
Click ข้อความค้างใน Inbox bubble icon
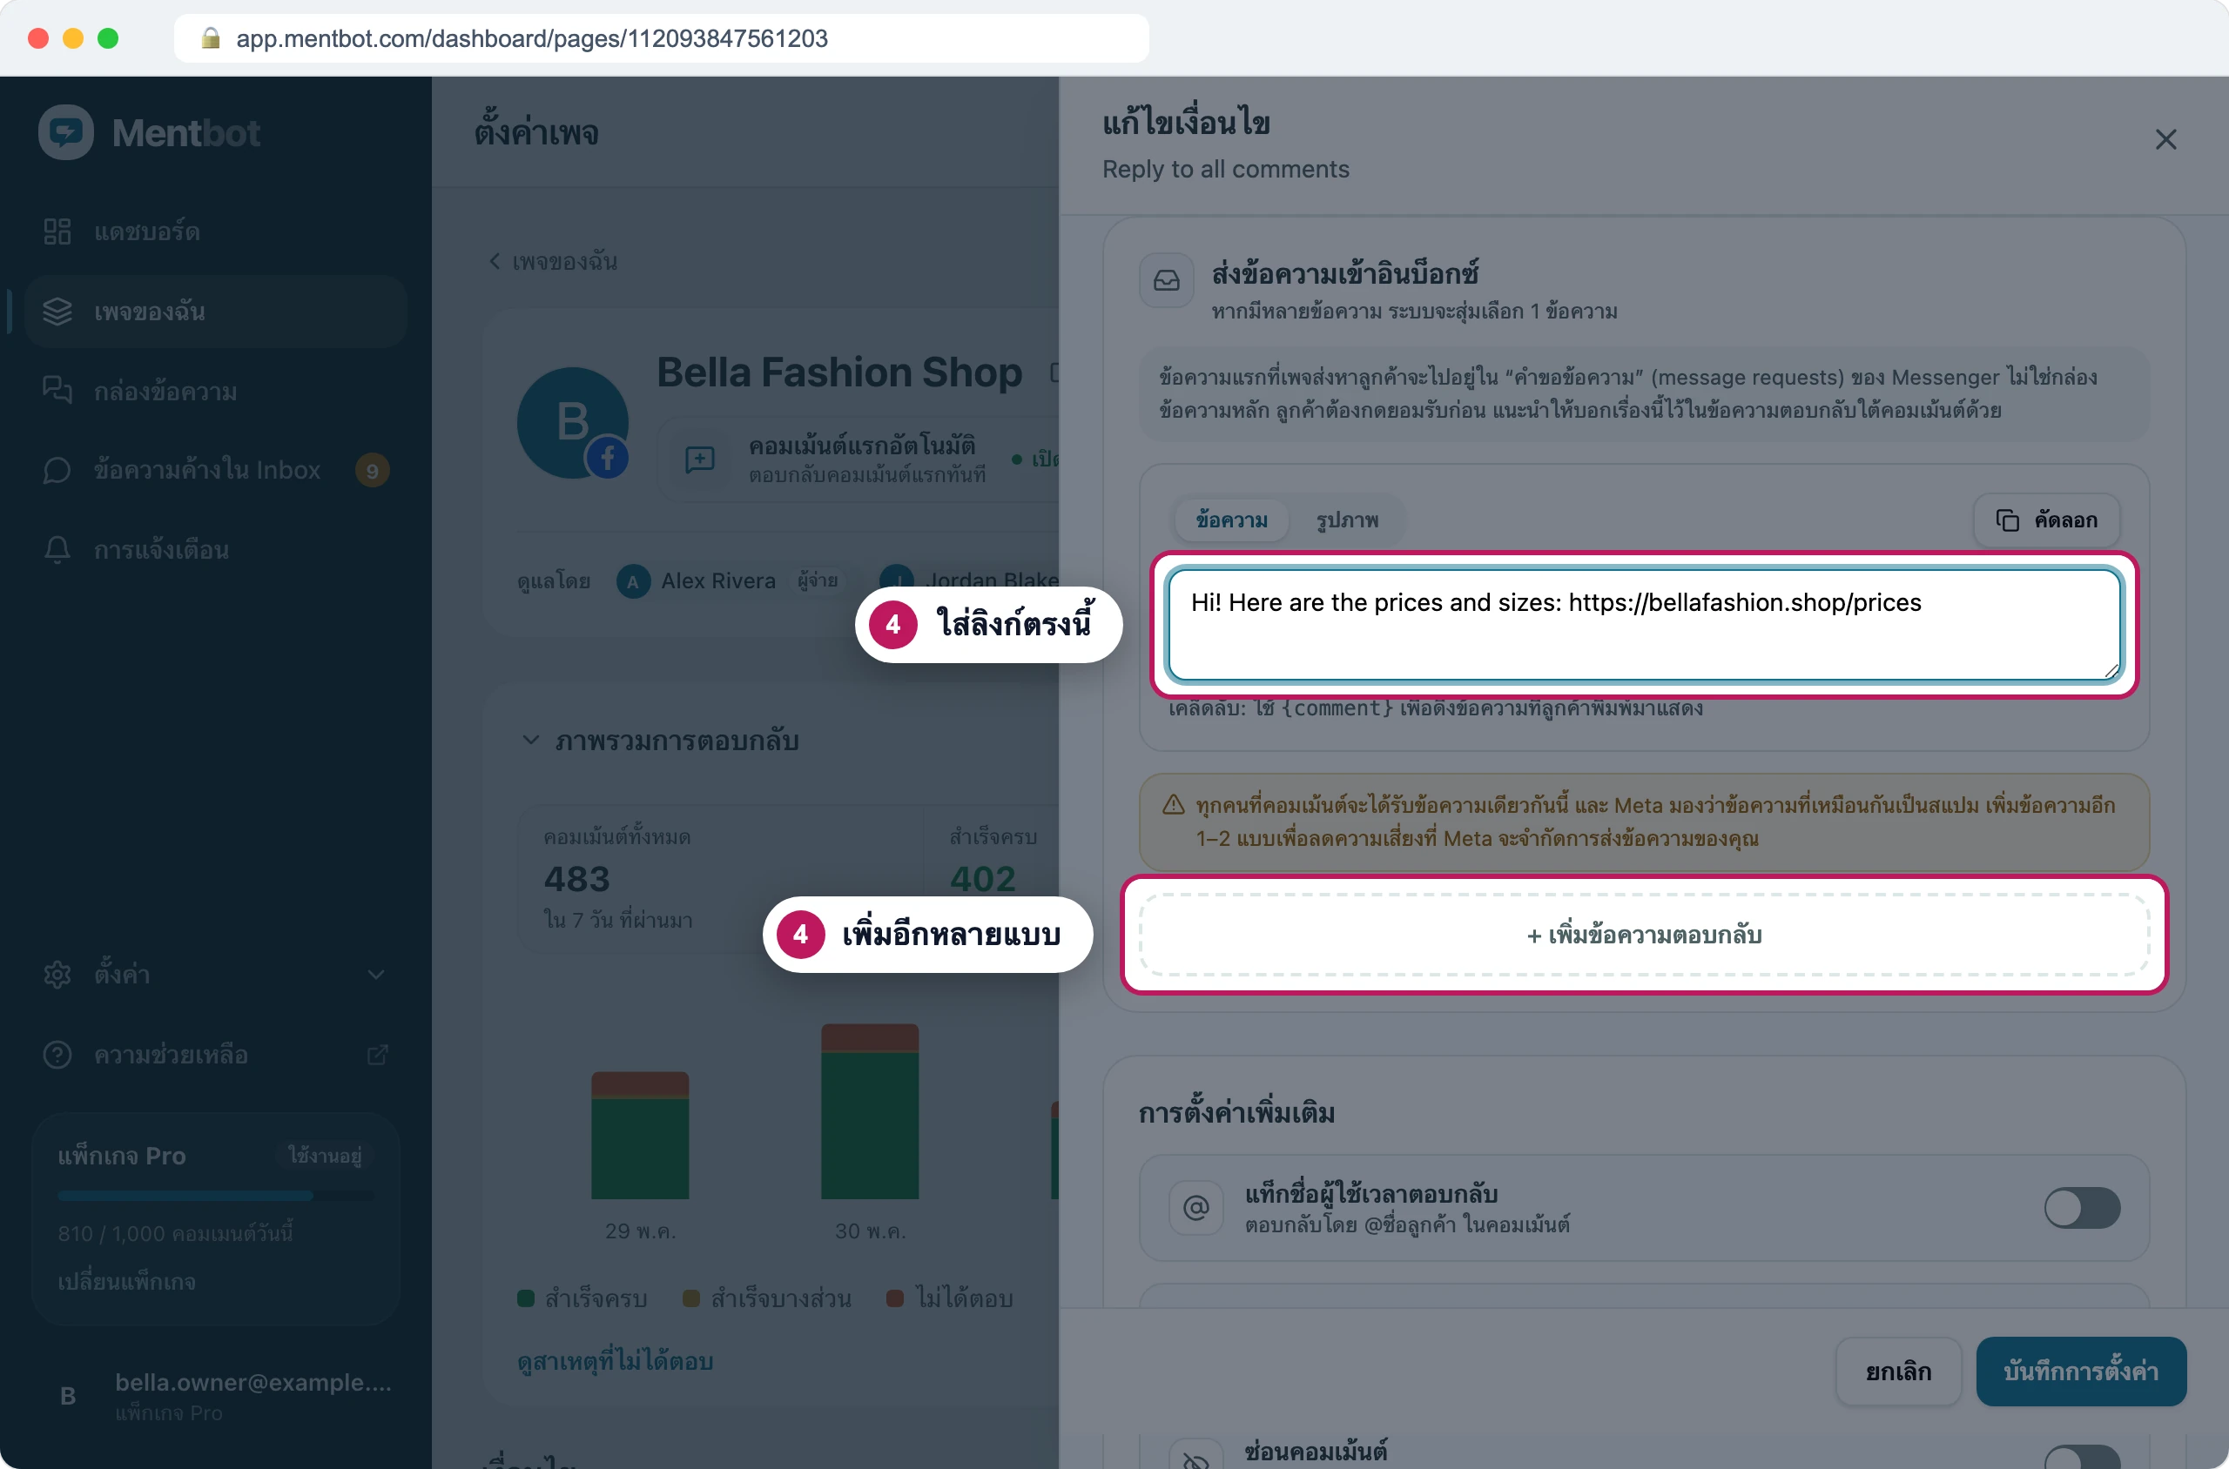point(57,470)
